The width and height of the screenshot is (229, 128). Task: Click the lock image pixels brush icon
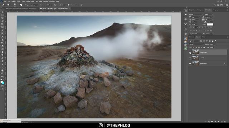coord(196,47)
